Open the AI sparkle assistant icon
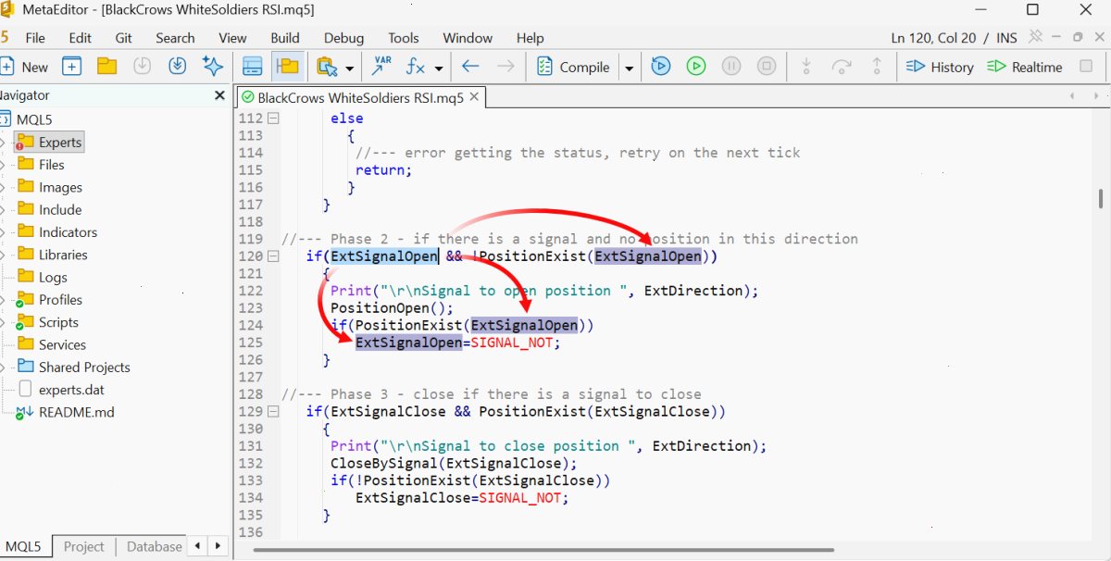 (213, 67)
